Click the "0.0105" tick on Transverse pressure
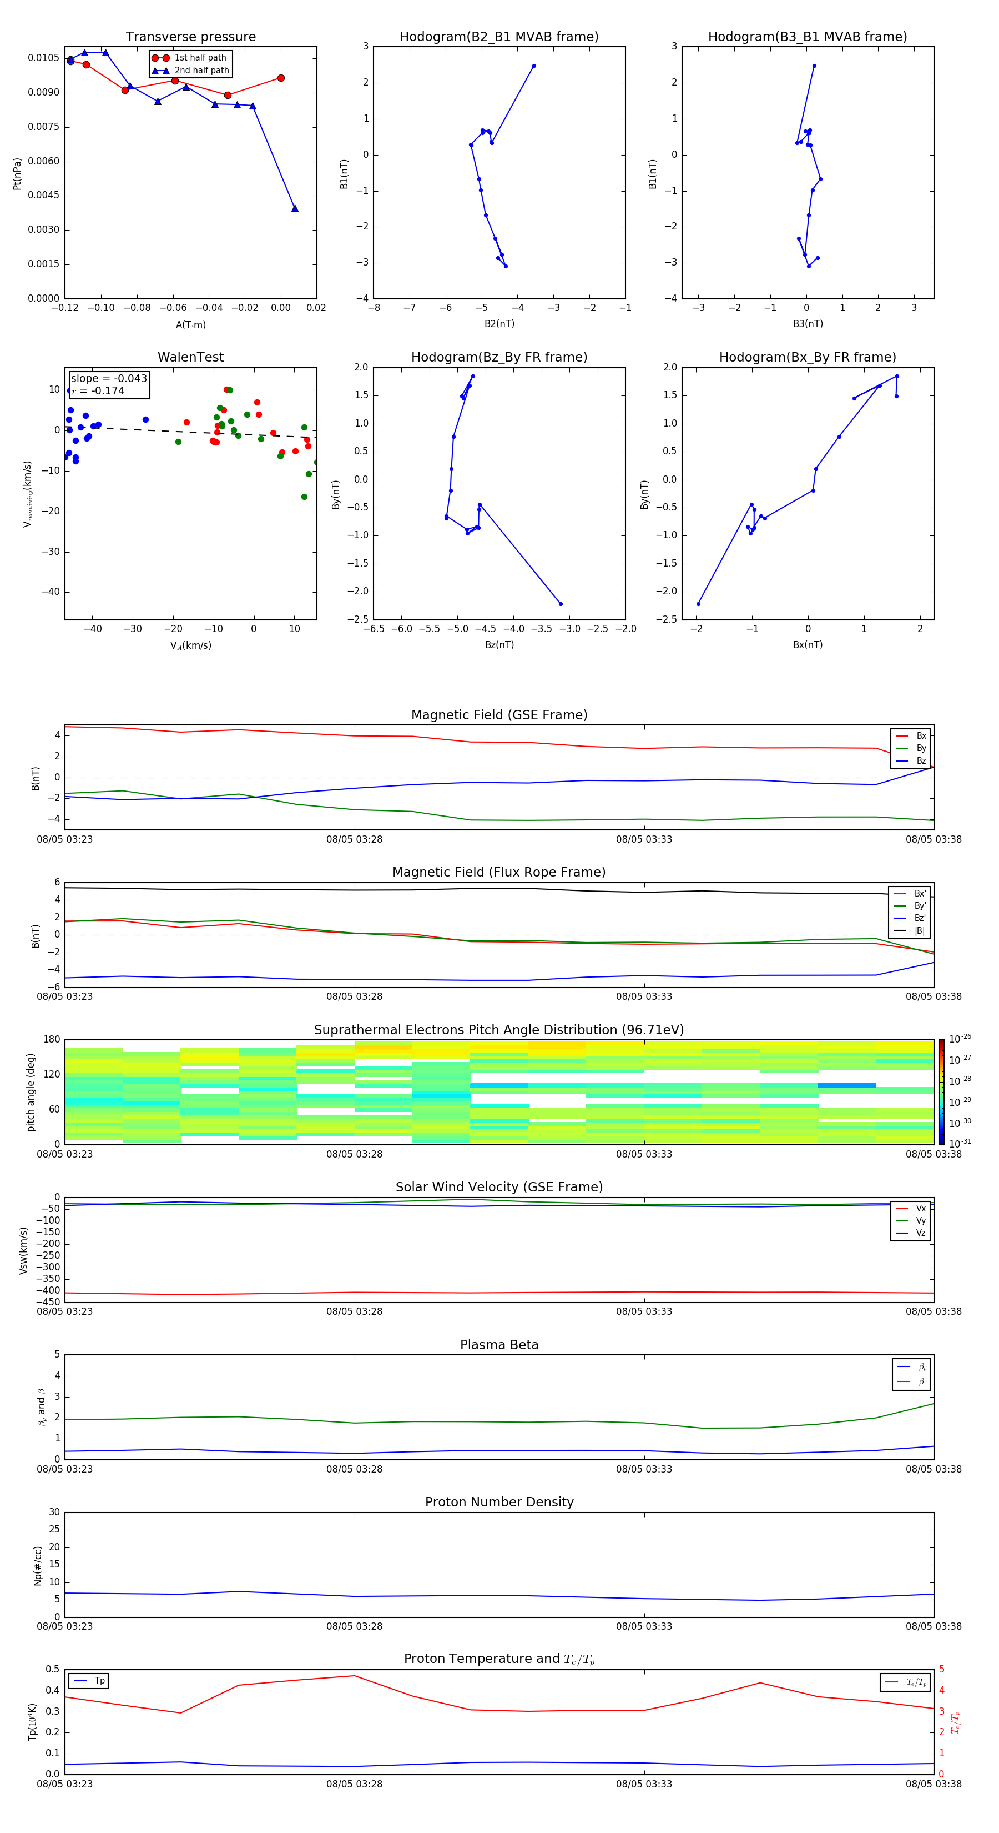The image size is (999, 1833). [44, 58]
